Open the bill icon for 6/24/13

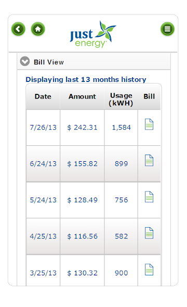149,160
